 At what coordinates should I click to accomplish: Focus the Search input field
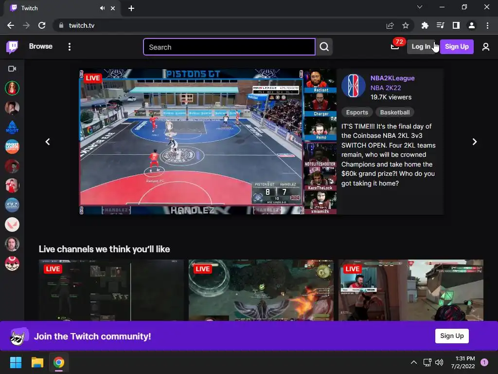click(x=230, y=47)
